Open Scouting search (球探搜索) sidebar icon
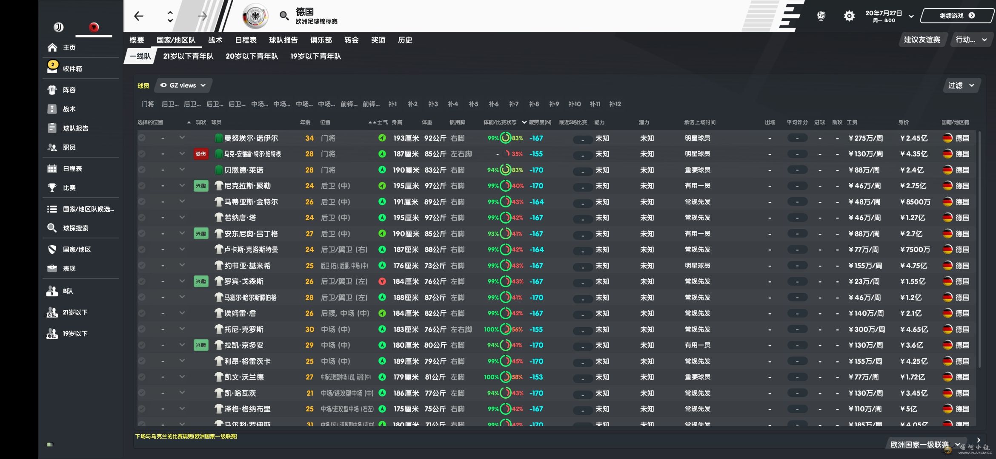Viewport: 996px width, 459px height. click(52, 228)
